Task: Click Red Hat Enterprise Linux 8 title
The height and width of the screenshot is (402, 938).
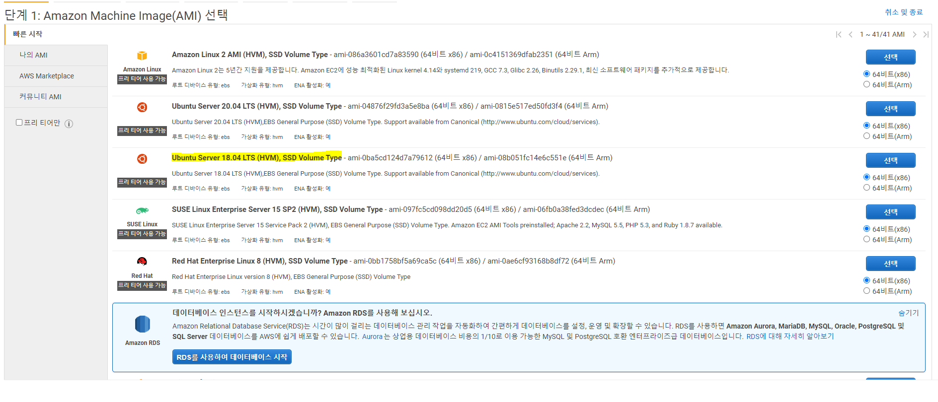Action: (260, 261)
